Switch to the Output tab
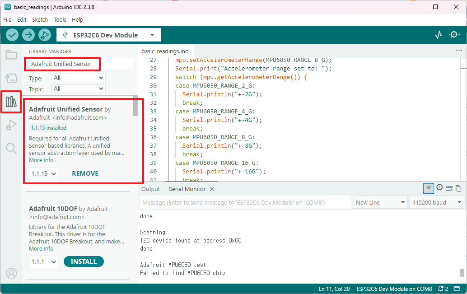 [150, 189]
